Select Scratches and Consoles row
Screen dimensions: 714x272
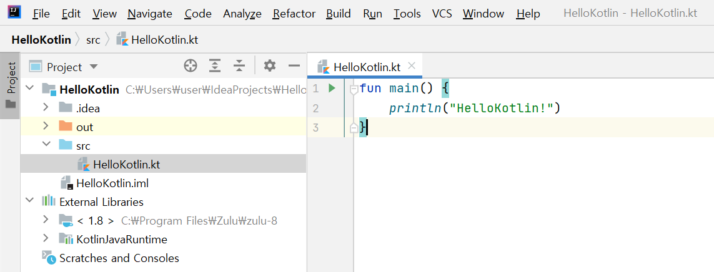pos(164,258)
